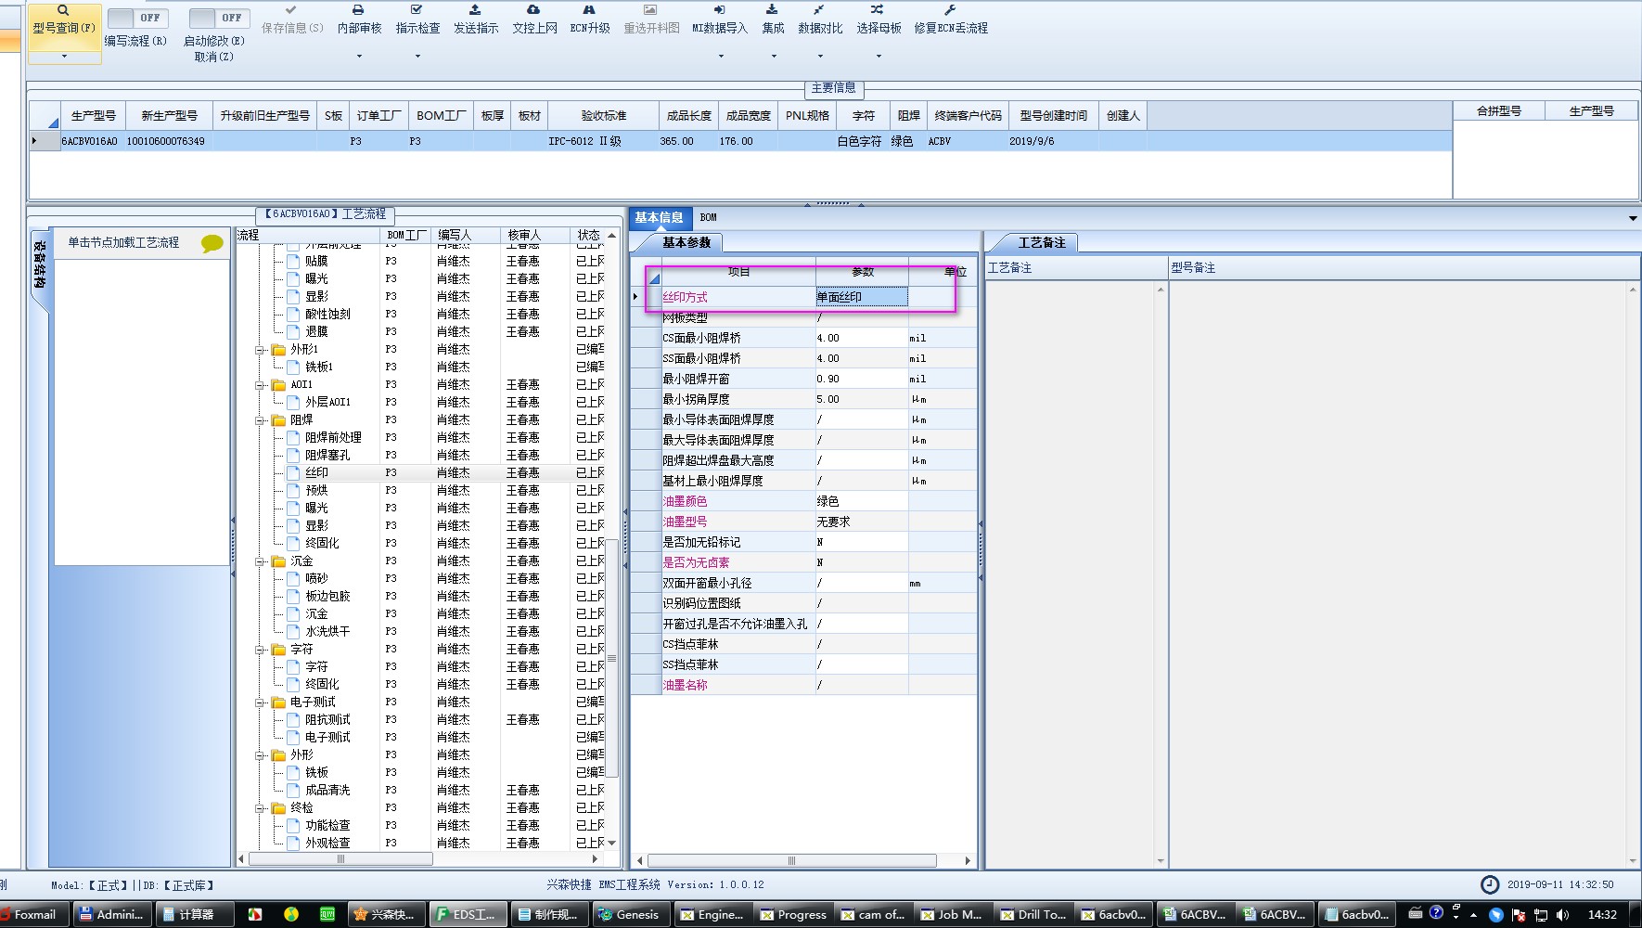
Task: Toggle the 编写流程(R) switch
Action: (136, 18)
